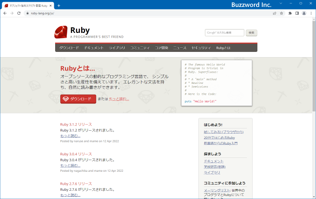Click もっと読む under Ruby 3.1.2
Viewport: 316px width, 199px height.
[70, 136]
